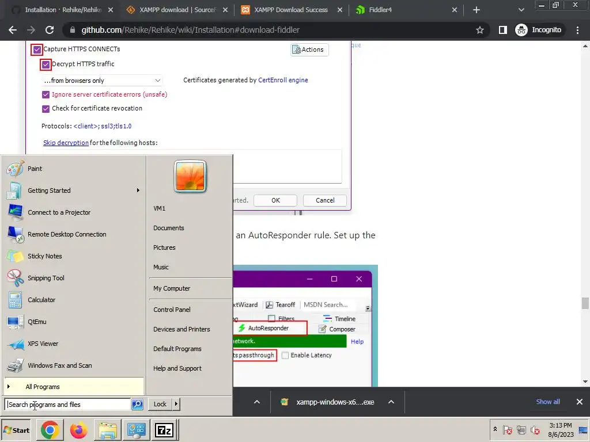Open the control panel taskbar icon

coord(136,430)
